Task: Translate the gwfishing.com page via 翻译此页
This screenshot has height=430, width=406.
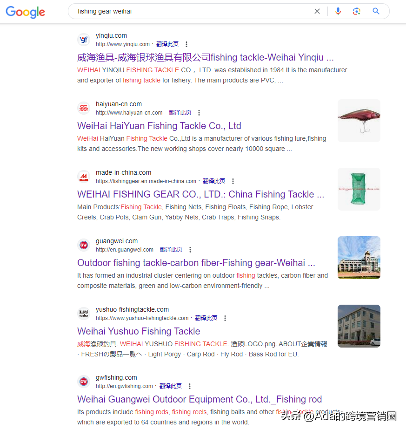Action: pyautogui.click(x=171, y=386)
